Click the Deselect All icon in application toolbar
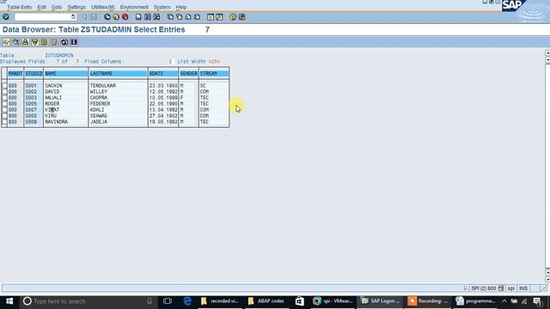The height and width of the screenshot is (309, 550). [x=55, y=42]
